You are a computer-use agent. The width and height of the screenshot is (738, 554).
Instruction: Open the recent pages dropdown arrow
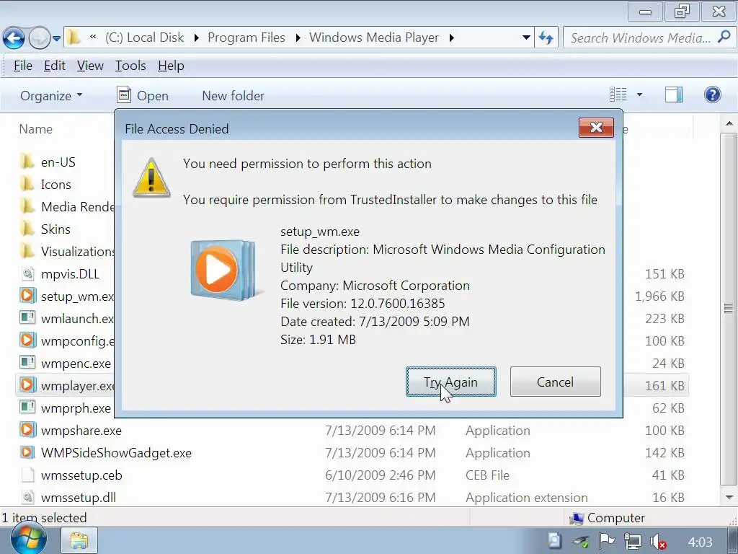coord(56,39)
